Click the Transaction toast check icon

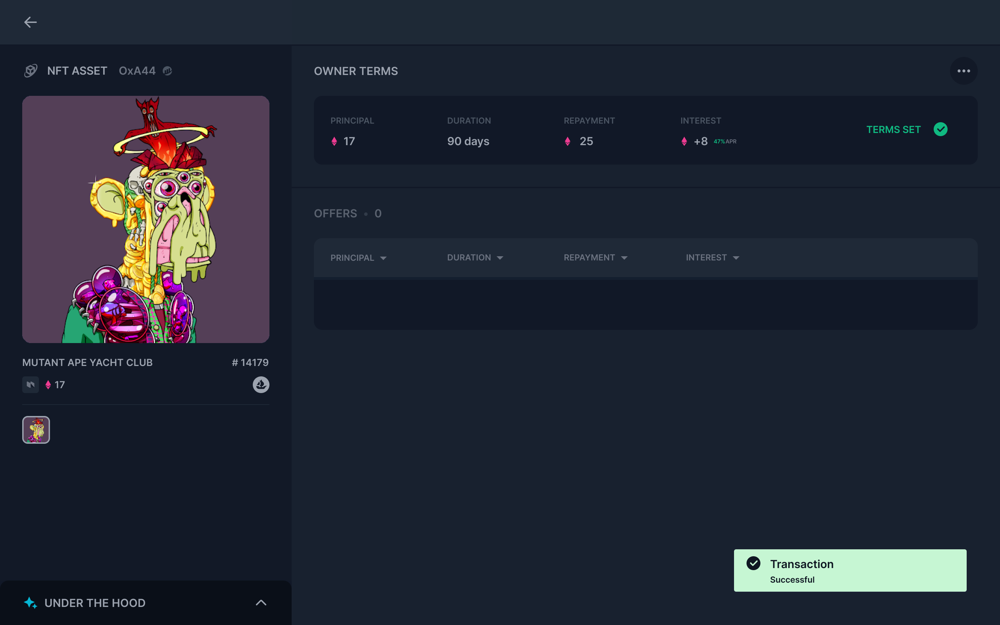(753, 564)
